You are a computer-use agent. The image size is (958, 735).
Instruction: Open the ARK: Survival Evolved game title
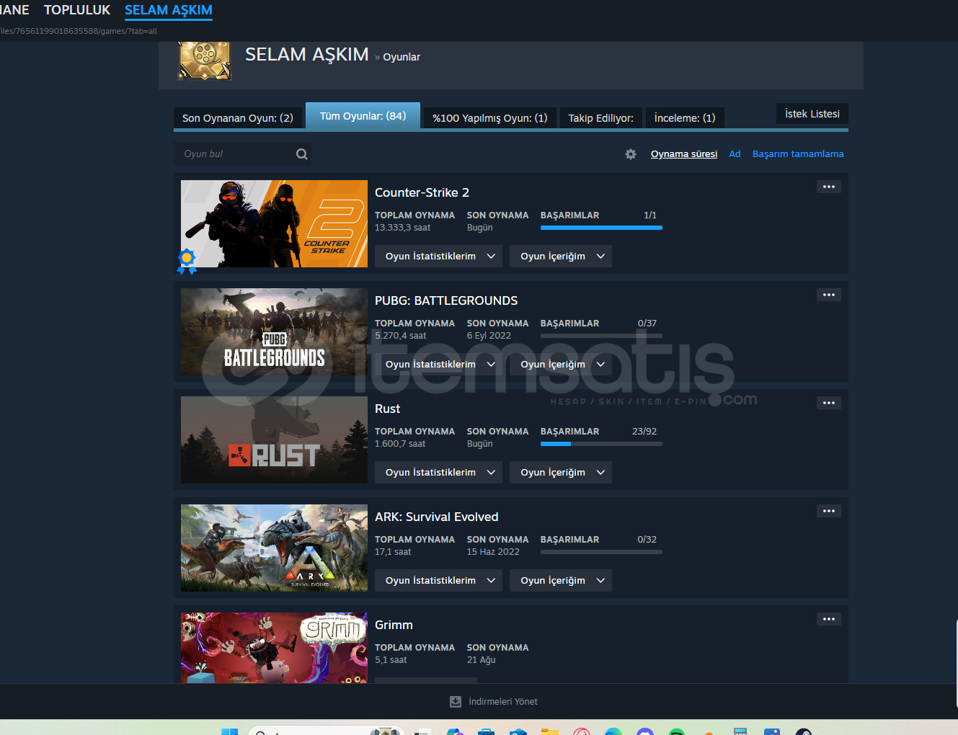[x=437, y=517]
